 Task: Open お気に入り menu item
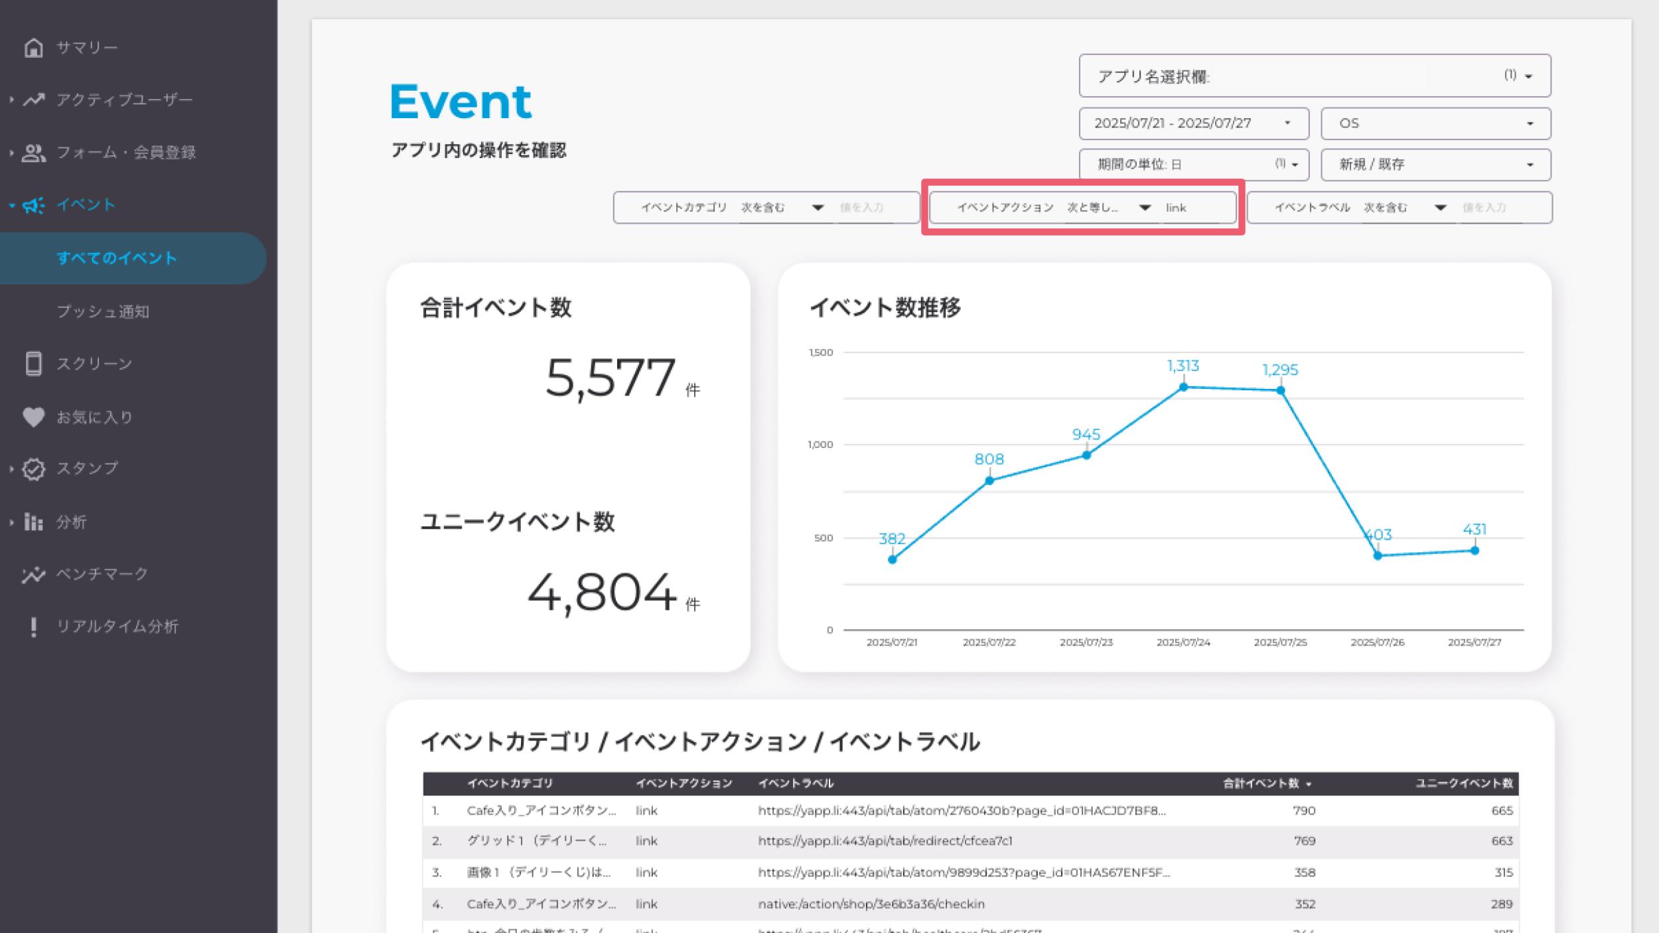(x=94, y=417)
